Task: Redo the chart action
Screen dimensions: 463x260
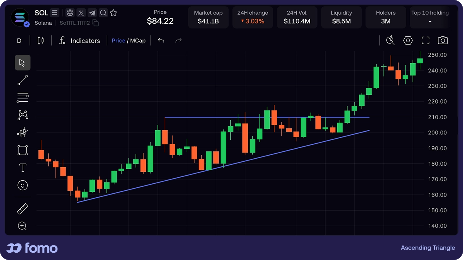Action: [178, 40]
